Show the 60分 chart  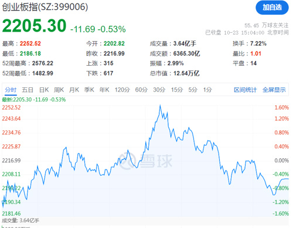click(x=141, y=90)
